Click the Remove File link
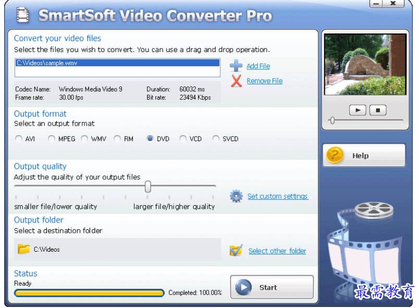 265,81
